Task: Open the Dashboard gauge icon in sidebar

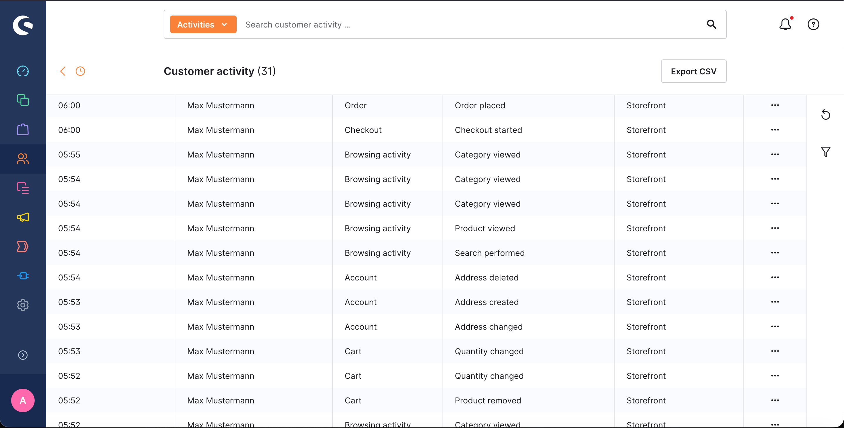Action: (23, 71)
